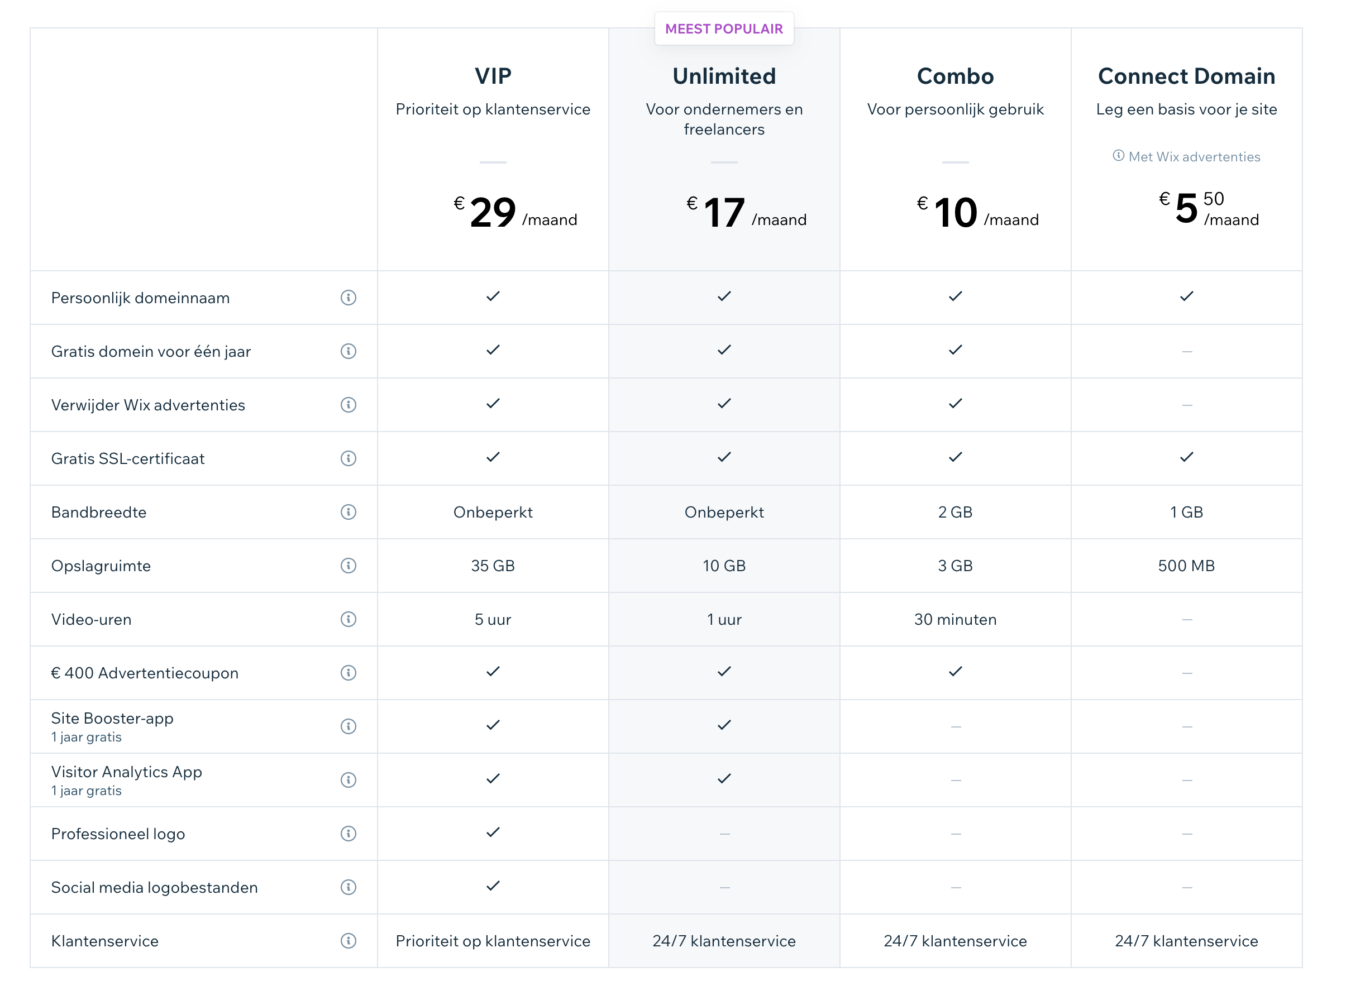Viewport: 1346px width, 986px height.
Task: Show info for Social media logobestanden
Action: [348, 887]
